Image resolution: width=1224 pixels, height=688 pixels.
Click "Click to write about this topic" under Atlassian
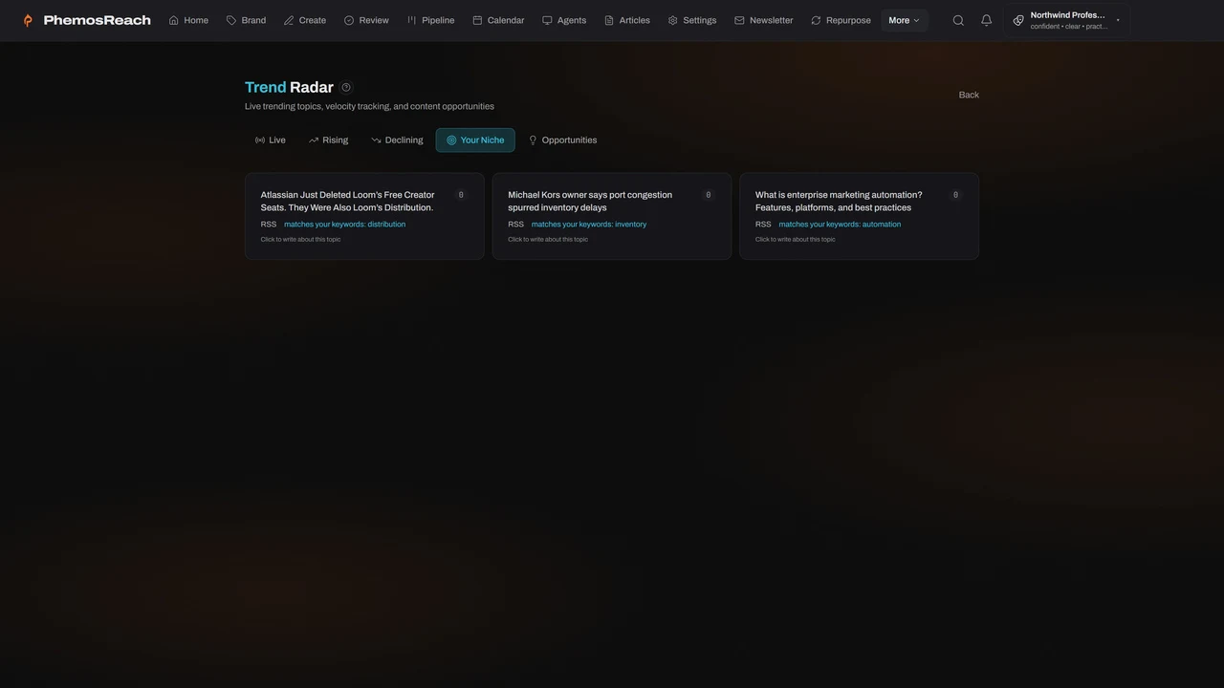click(x=300, y=240)
